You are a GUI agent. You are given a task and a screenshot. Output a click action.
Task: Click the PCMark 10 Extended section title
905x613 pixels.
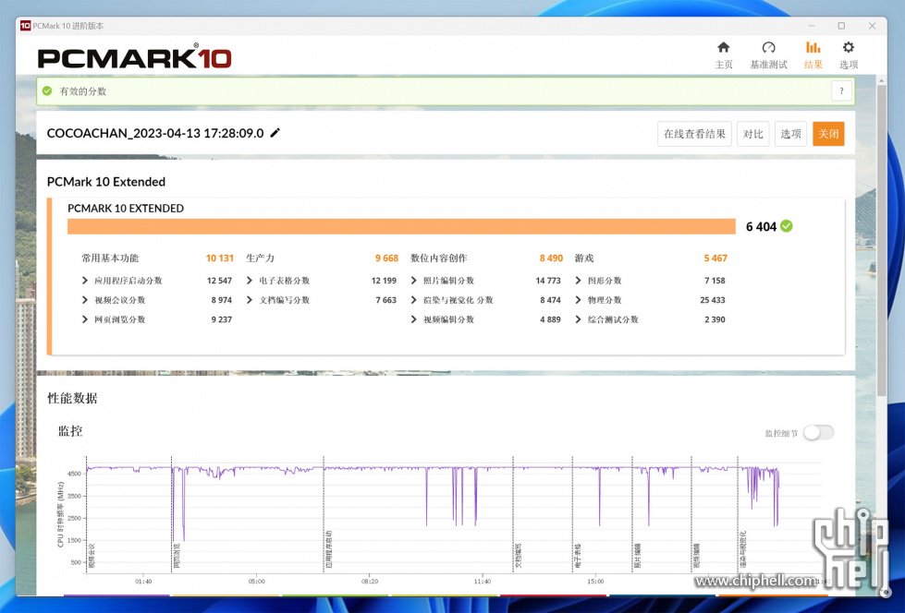click(x=106, y=182)
